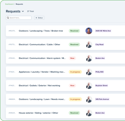Open House exterior / Siding request
125x121 pixels.
click(38, 113)
